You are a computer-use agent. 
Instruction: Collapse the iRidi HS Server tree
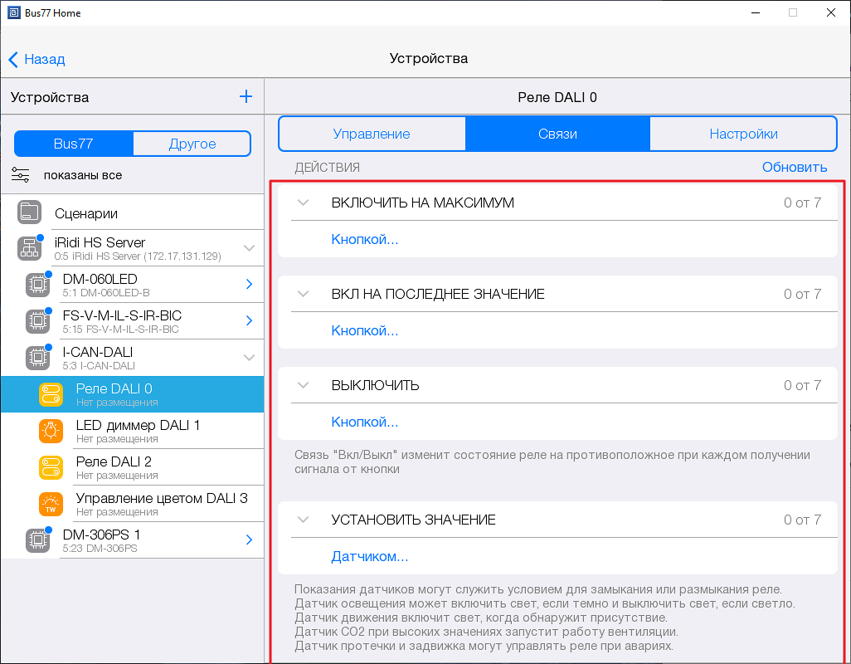click(x=249, y=248)
